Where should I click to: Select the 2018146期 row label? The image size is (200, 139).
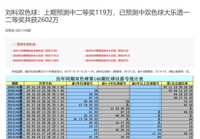tap(15, 133)
